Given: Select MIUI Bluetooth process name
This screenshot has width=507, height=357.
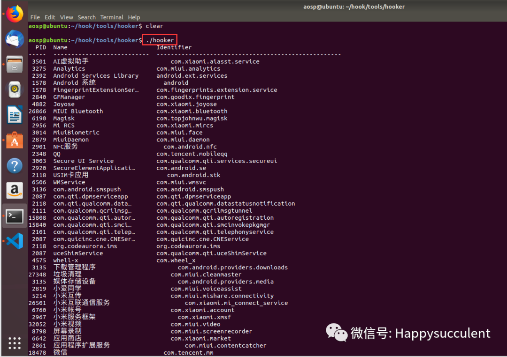Looking at the screenshot, I should click(78, 111).
